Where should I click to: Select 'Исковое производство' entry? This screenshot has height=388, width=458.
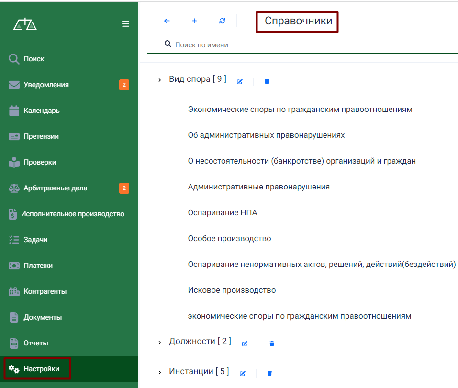pos(232,290)
